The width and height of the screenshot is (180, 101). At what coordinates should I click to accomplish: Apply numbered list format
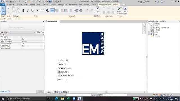(61, 10)
